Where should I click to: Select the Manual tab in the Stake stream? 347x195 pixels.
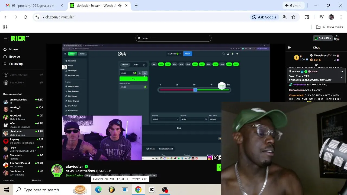pyautogui.click(x=125, y=64)
